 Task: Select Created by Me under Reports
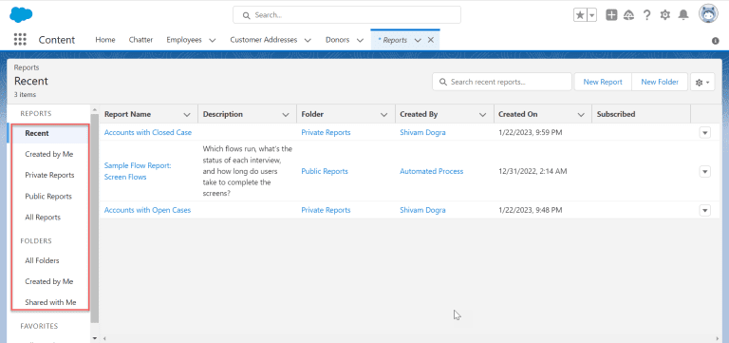49,154
